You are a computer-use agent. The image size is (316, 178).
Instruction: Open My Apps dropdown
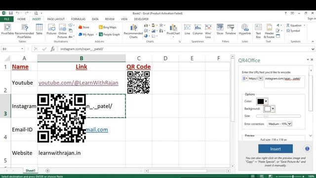[x=97, y=35]
